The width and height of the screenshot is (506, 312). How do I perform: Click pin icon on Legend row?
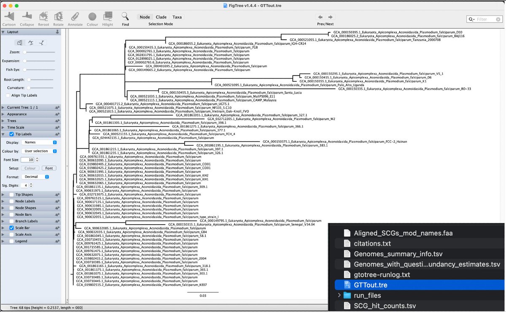(57, 241)
